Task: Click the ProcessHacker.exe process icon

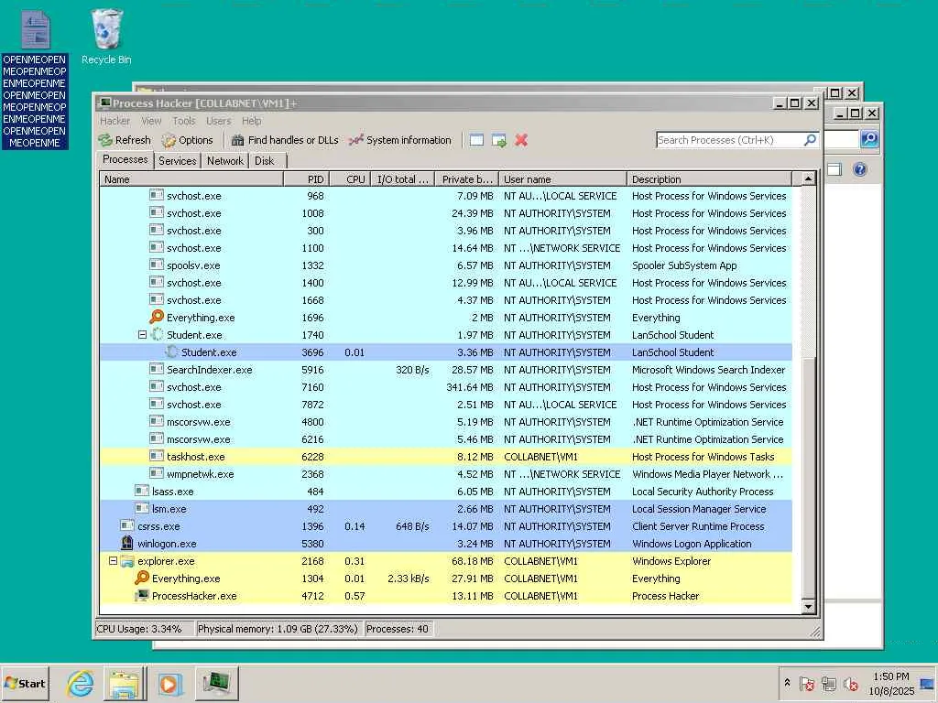Action: (142, 595)
